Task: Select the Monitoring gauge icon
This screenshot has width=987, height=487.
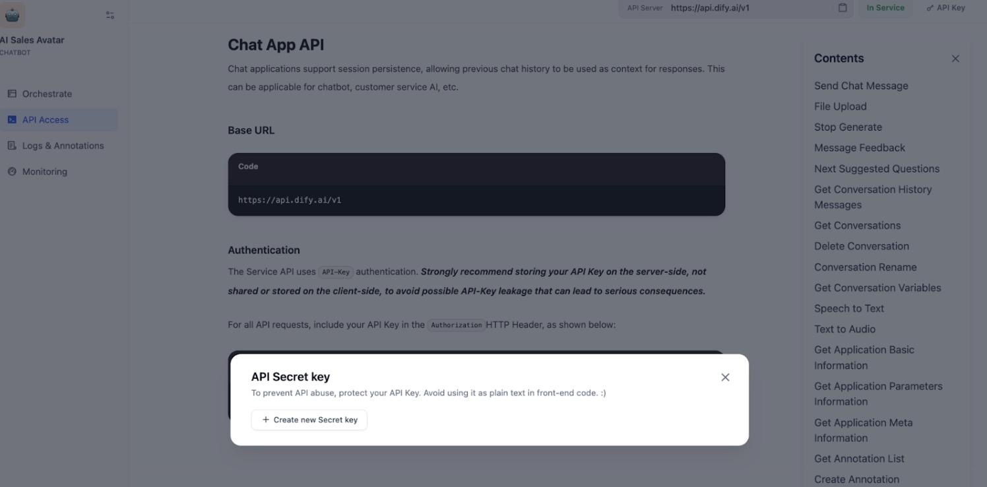Action: click(12, 171)
